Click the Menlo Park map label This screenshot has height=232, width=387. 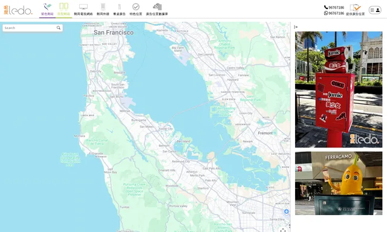pos(198,175)
